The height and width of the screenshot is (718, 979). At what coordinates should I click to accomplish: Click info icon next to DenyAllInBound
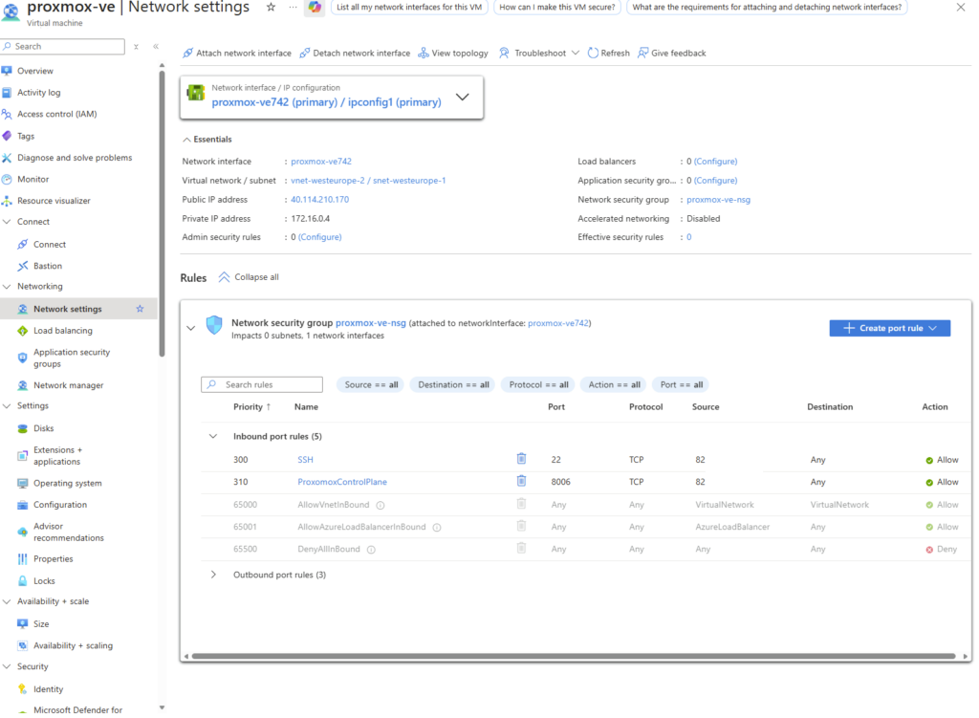click(x=371, y=550)
